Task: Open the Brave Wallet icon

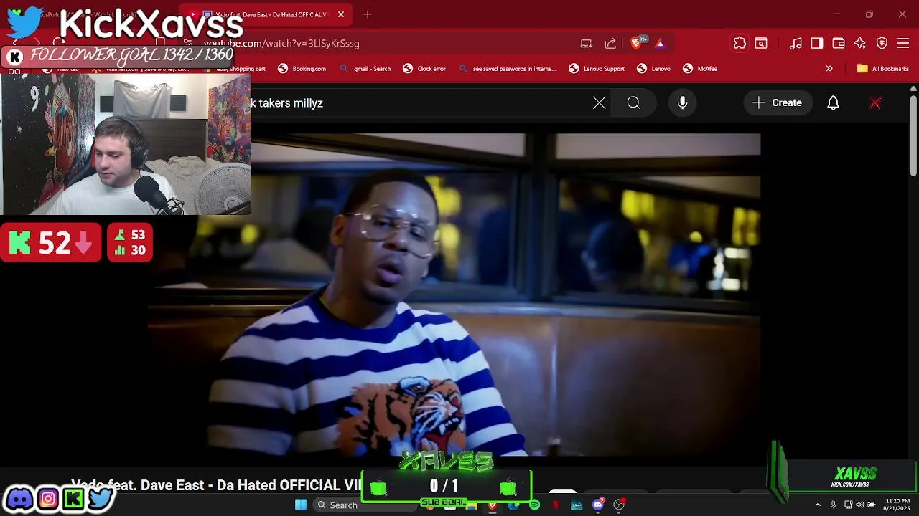Action: [x=839, y=43]
